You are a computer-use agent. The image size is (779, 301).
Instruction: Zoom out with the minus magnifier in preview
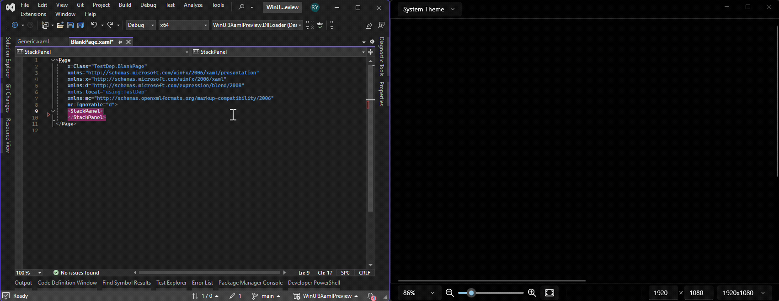pyautogui.click(x=449, y=293)
